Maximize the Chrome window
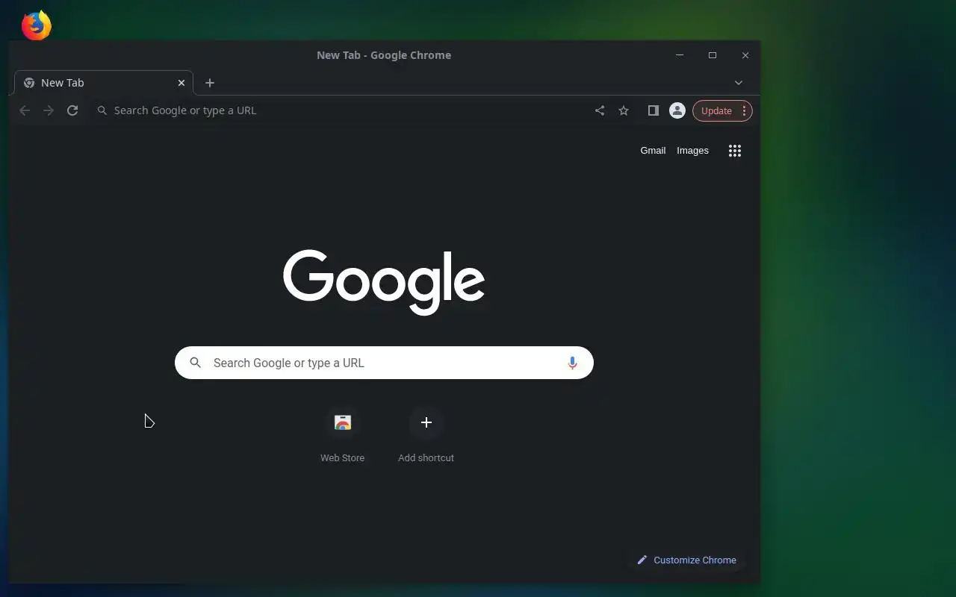This screenshot has height=597, width=956. 713,55
